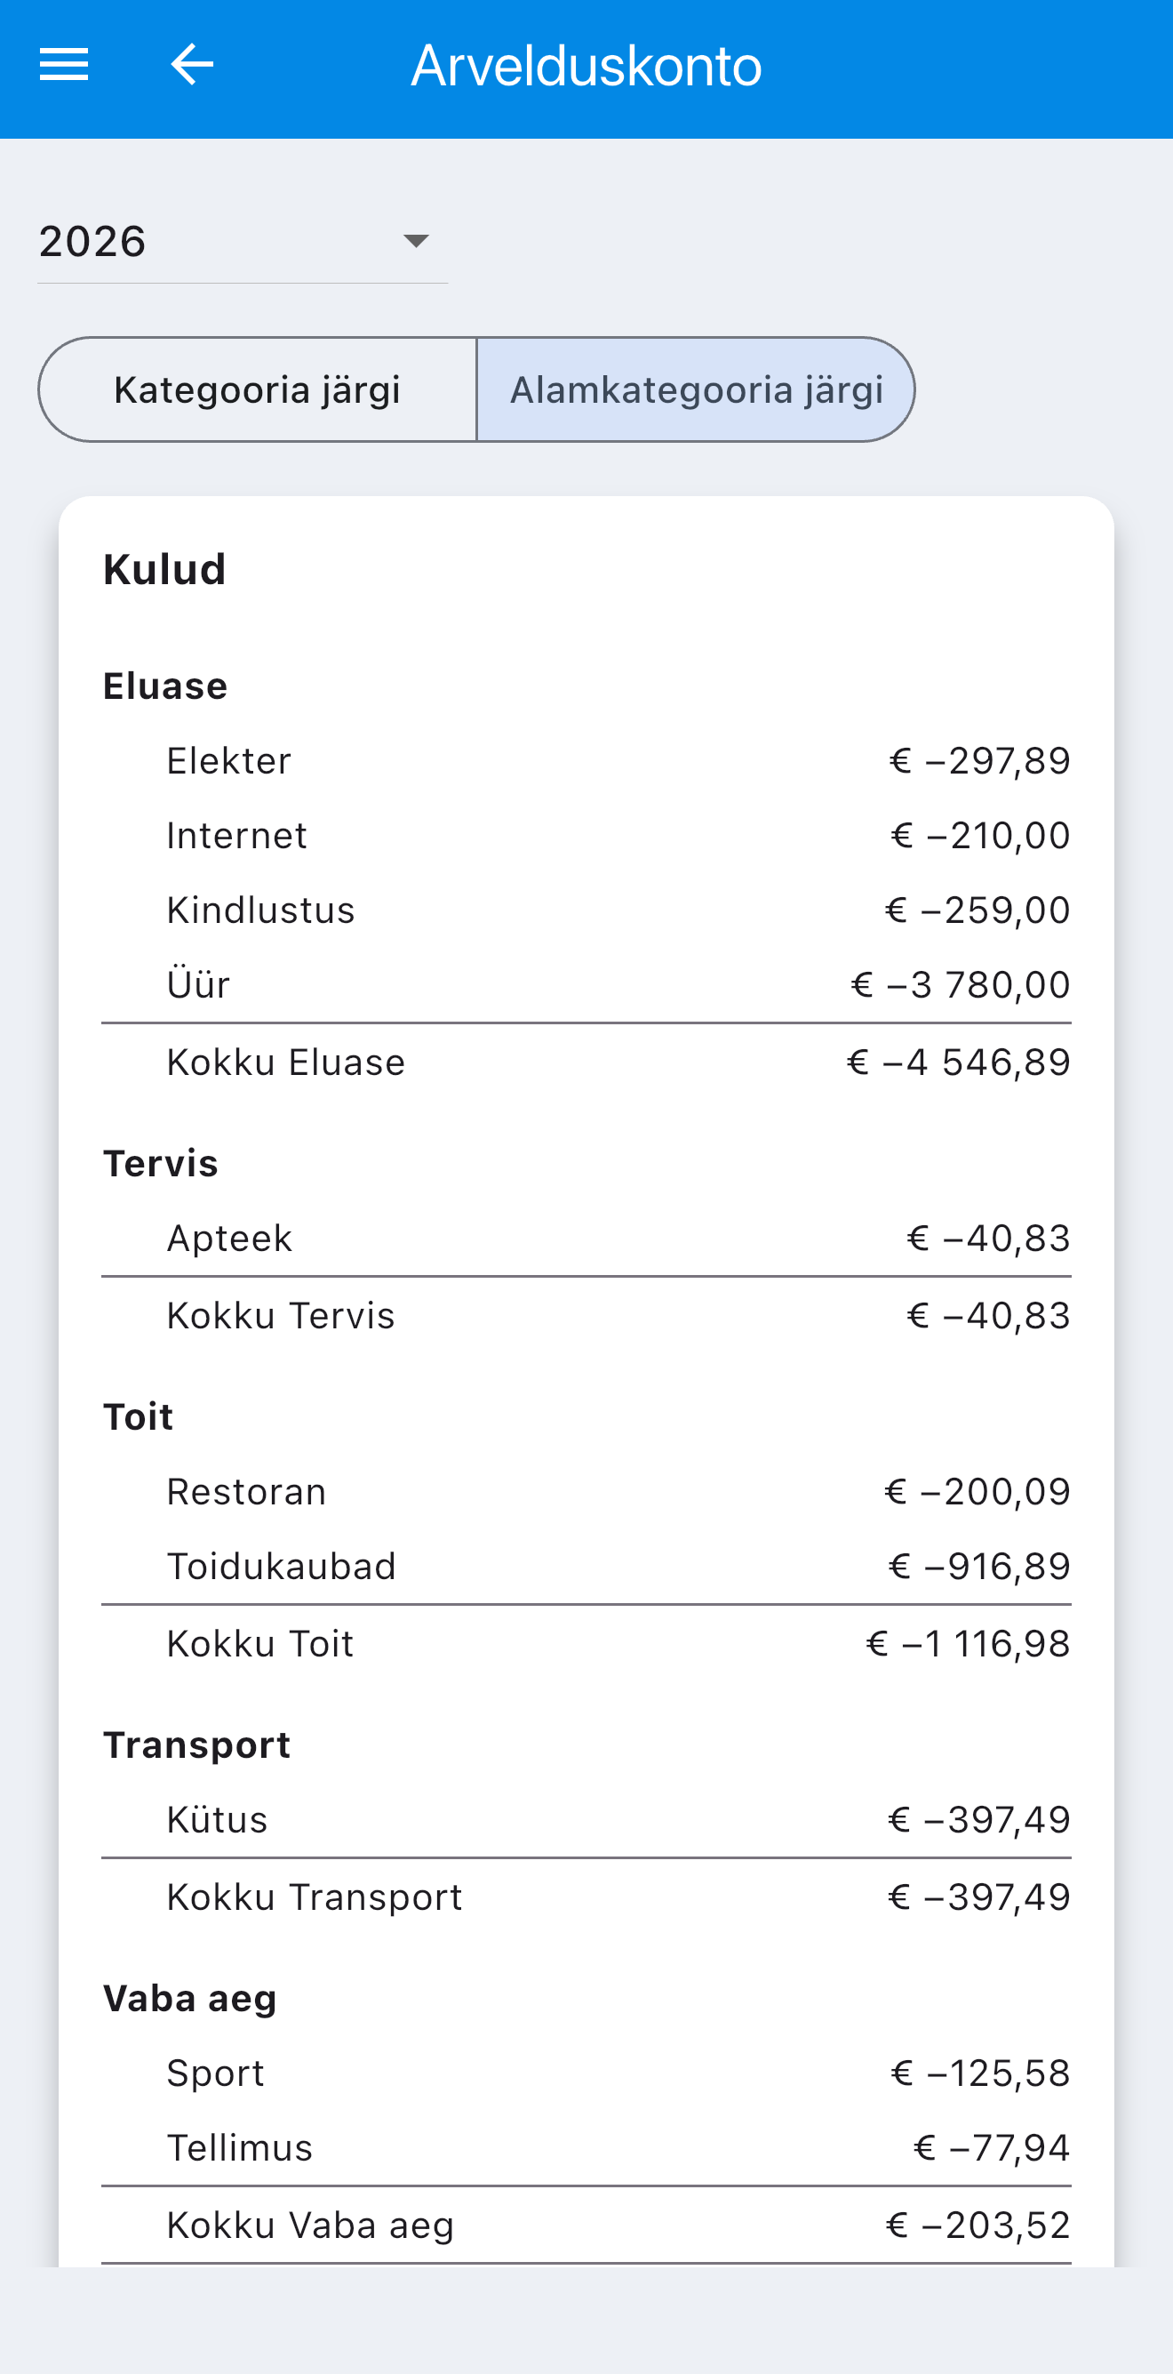Image resolution: width=1173 pixels, height=2374 pixels.
Task: Open the 2026 year dropdown
Action: coord(242,242)
